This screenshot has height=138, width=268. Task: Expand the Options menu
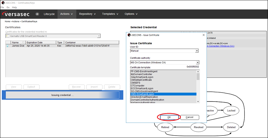(131, 14)
